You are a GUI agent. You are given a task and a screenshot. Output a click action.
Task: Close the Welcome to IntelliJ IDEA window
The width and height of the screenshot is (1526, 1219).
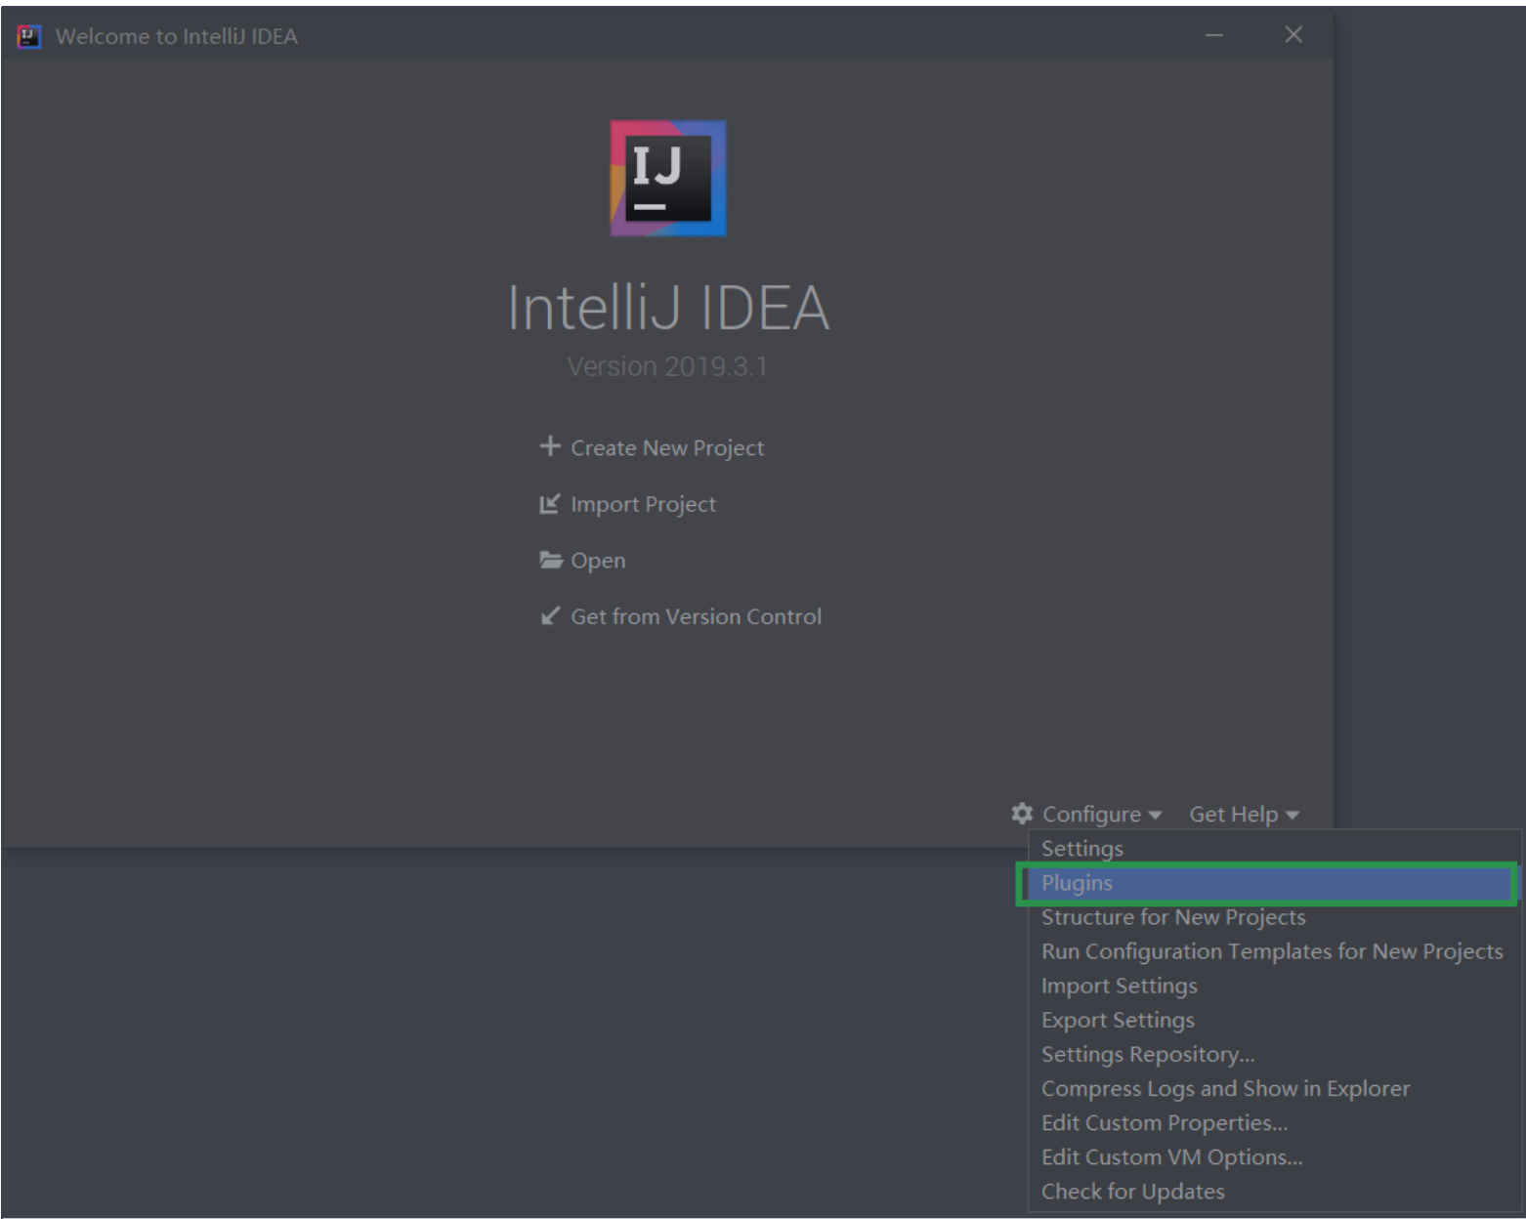[1293, 35]
